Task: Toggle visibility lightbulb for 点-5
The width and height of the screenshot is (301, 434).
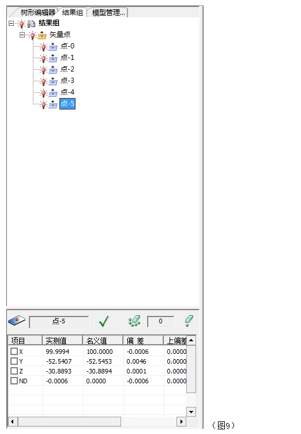Action: coord(43,105)
